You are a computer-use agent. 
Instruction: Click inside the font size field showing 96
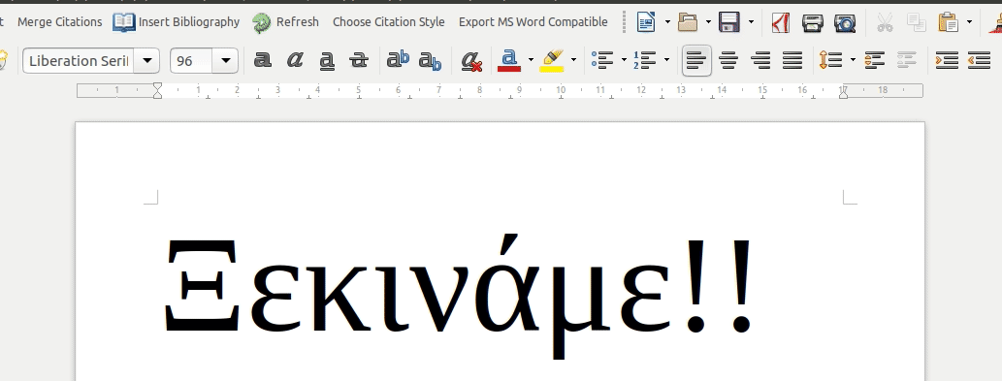coord(192,61)
